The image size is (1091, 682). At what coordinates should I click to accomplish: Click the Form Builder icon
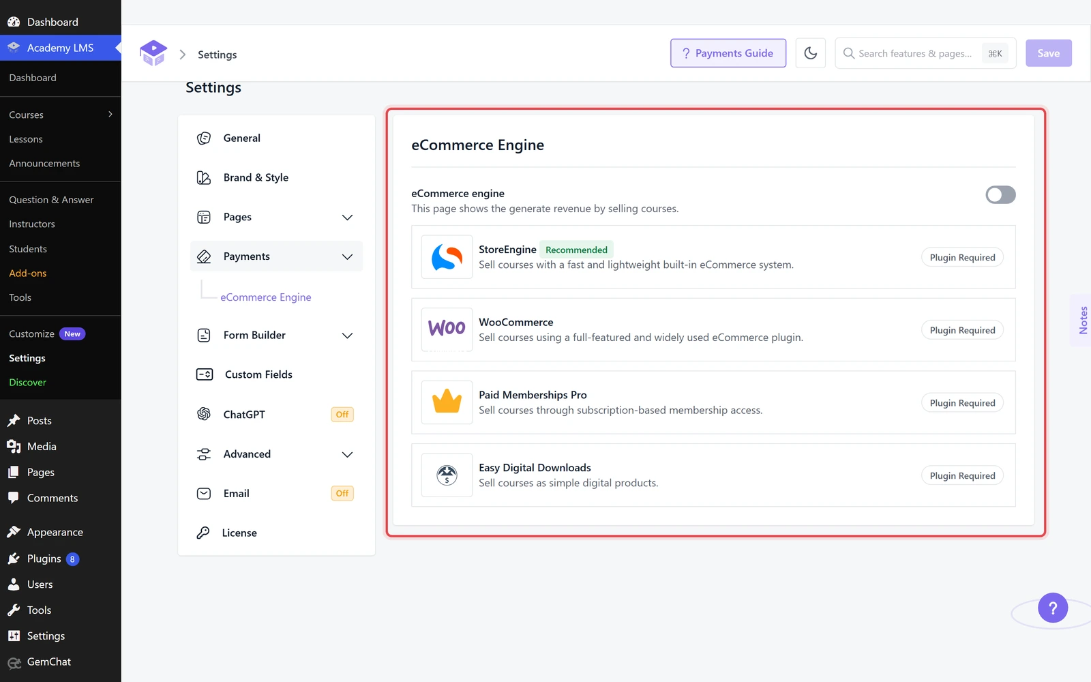[204, 336]
